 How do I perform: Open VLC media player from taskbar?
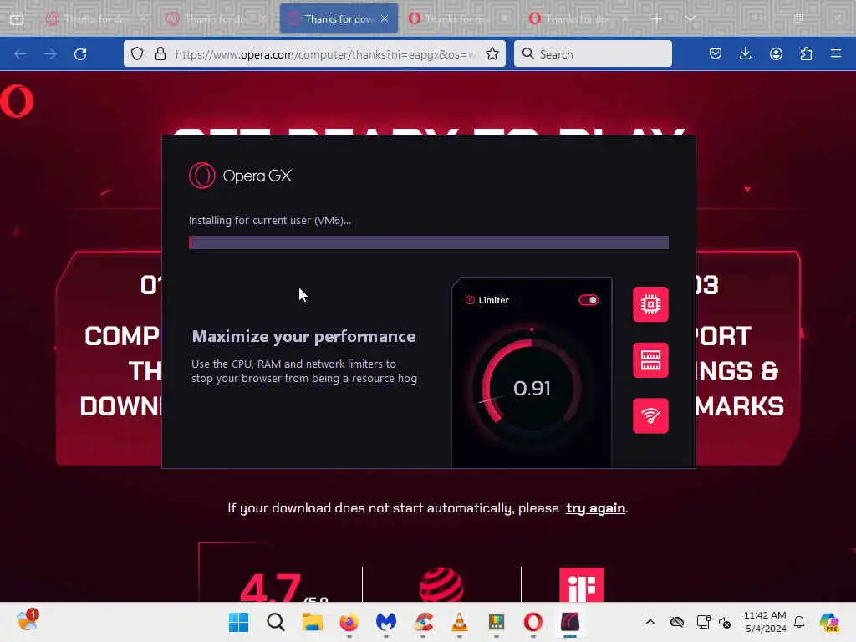coord(460,622)
